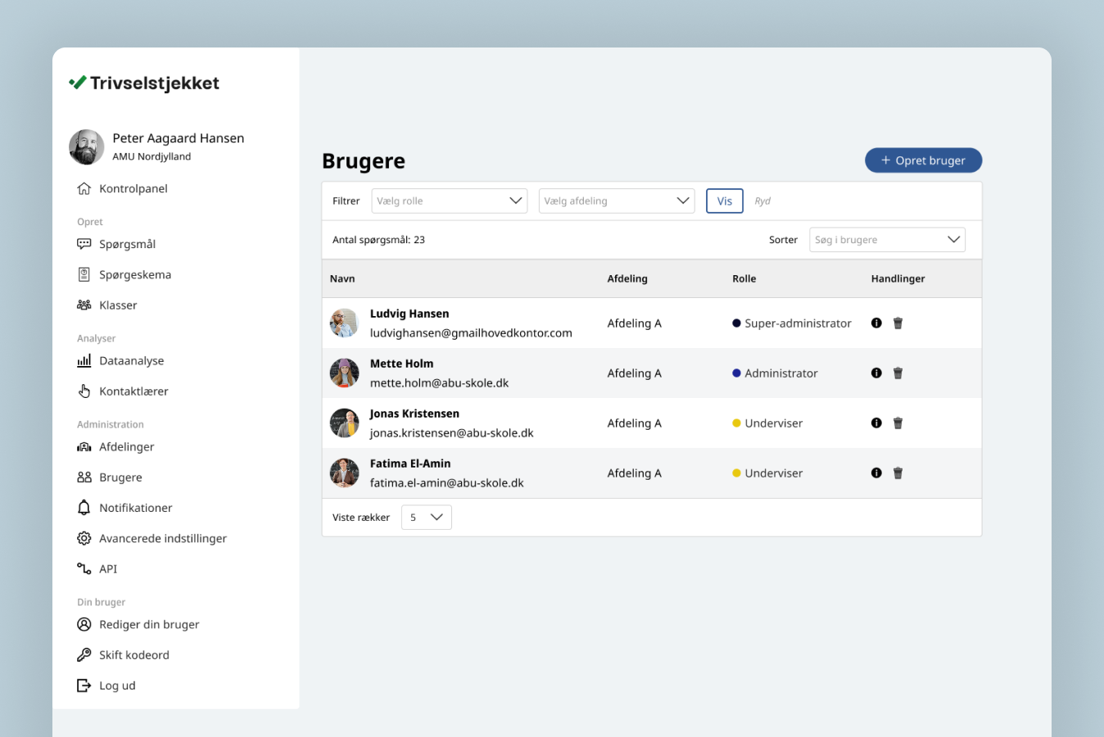The width and height of the screenshot is (1104, 737).
Task: Click the Notifikationer bell icon
Action: coord(84,508)
